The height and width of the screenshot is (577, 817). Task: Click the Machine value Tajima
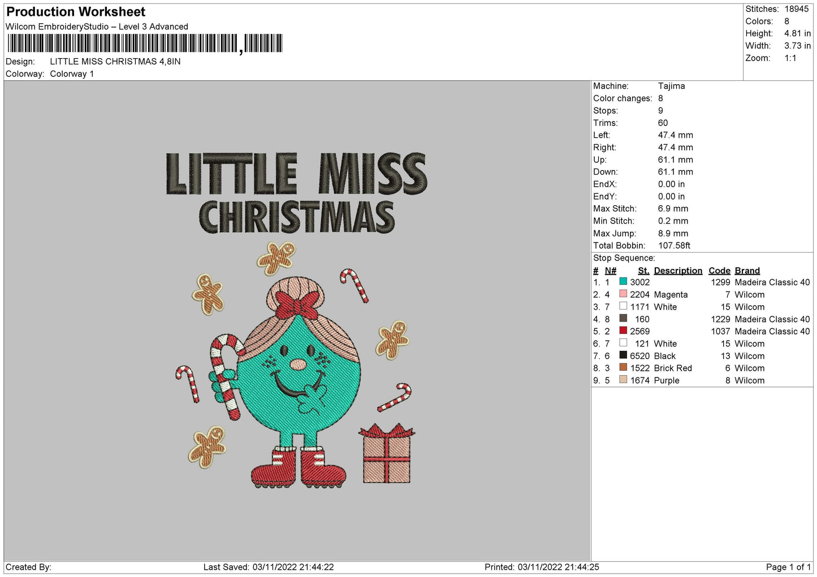click(x=671, y=86)
